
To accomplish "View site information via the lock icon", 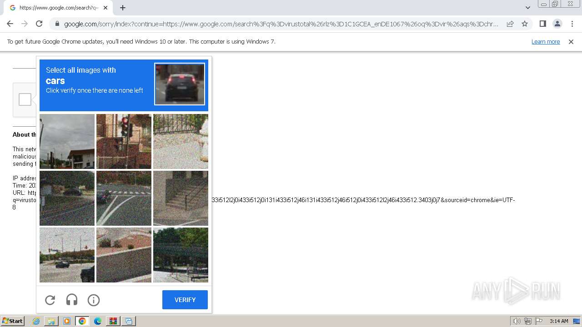I will [57, 24].
